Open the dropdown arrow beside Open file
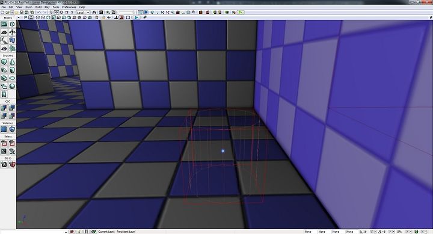Screen dimensions: 433x234 12,13
